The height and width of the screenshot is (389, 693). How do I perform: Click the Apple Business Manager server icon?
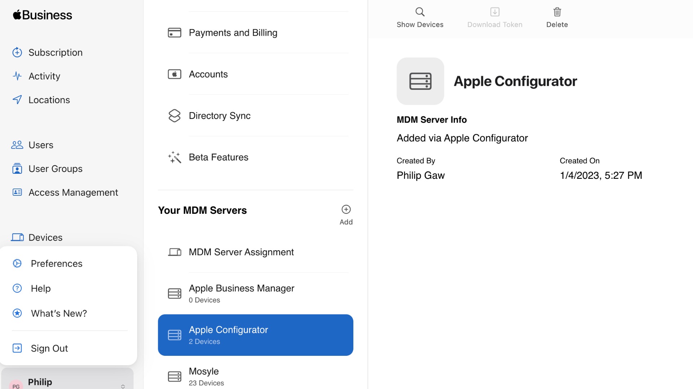point(174,293)
